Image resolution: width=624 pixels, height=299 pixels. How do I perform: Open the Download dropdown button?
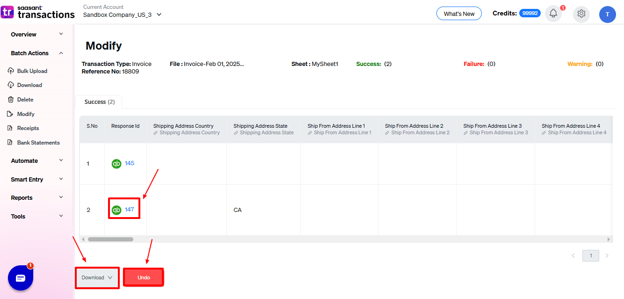point(97,277)
